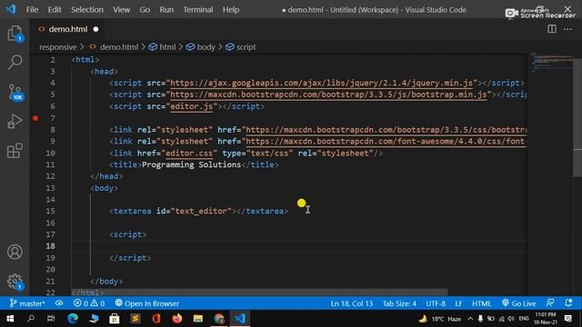Change encoding via UTF-8

(436, 303)
